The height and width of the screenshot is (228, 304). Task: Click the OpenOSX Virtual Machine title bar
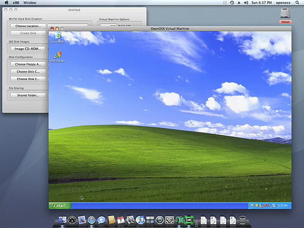(x=170, y=28)
